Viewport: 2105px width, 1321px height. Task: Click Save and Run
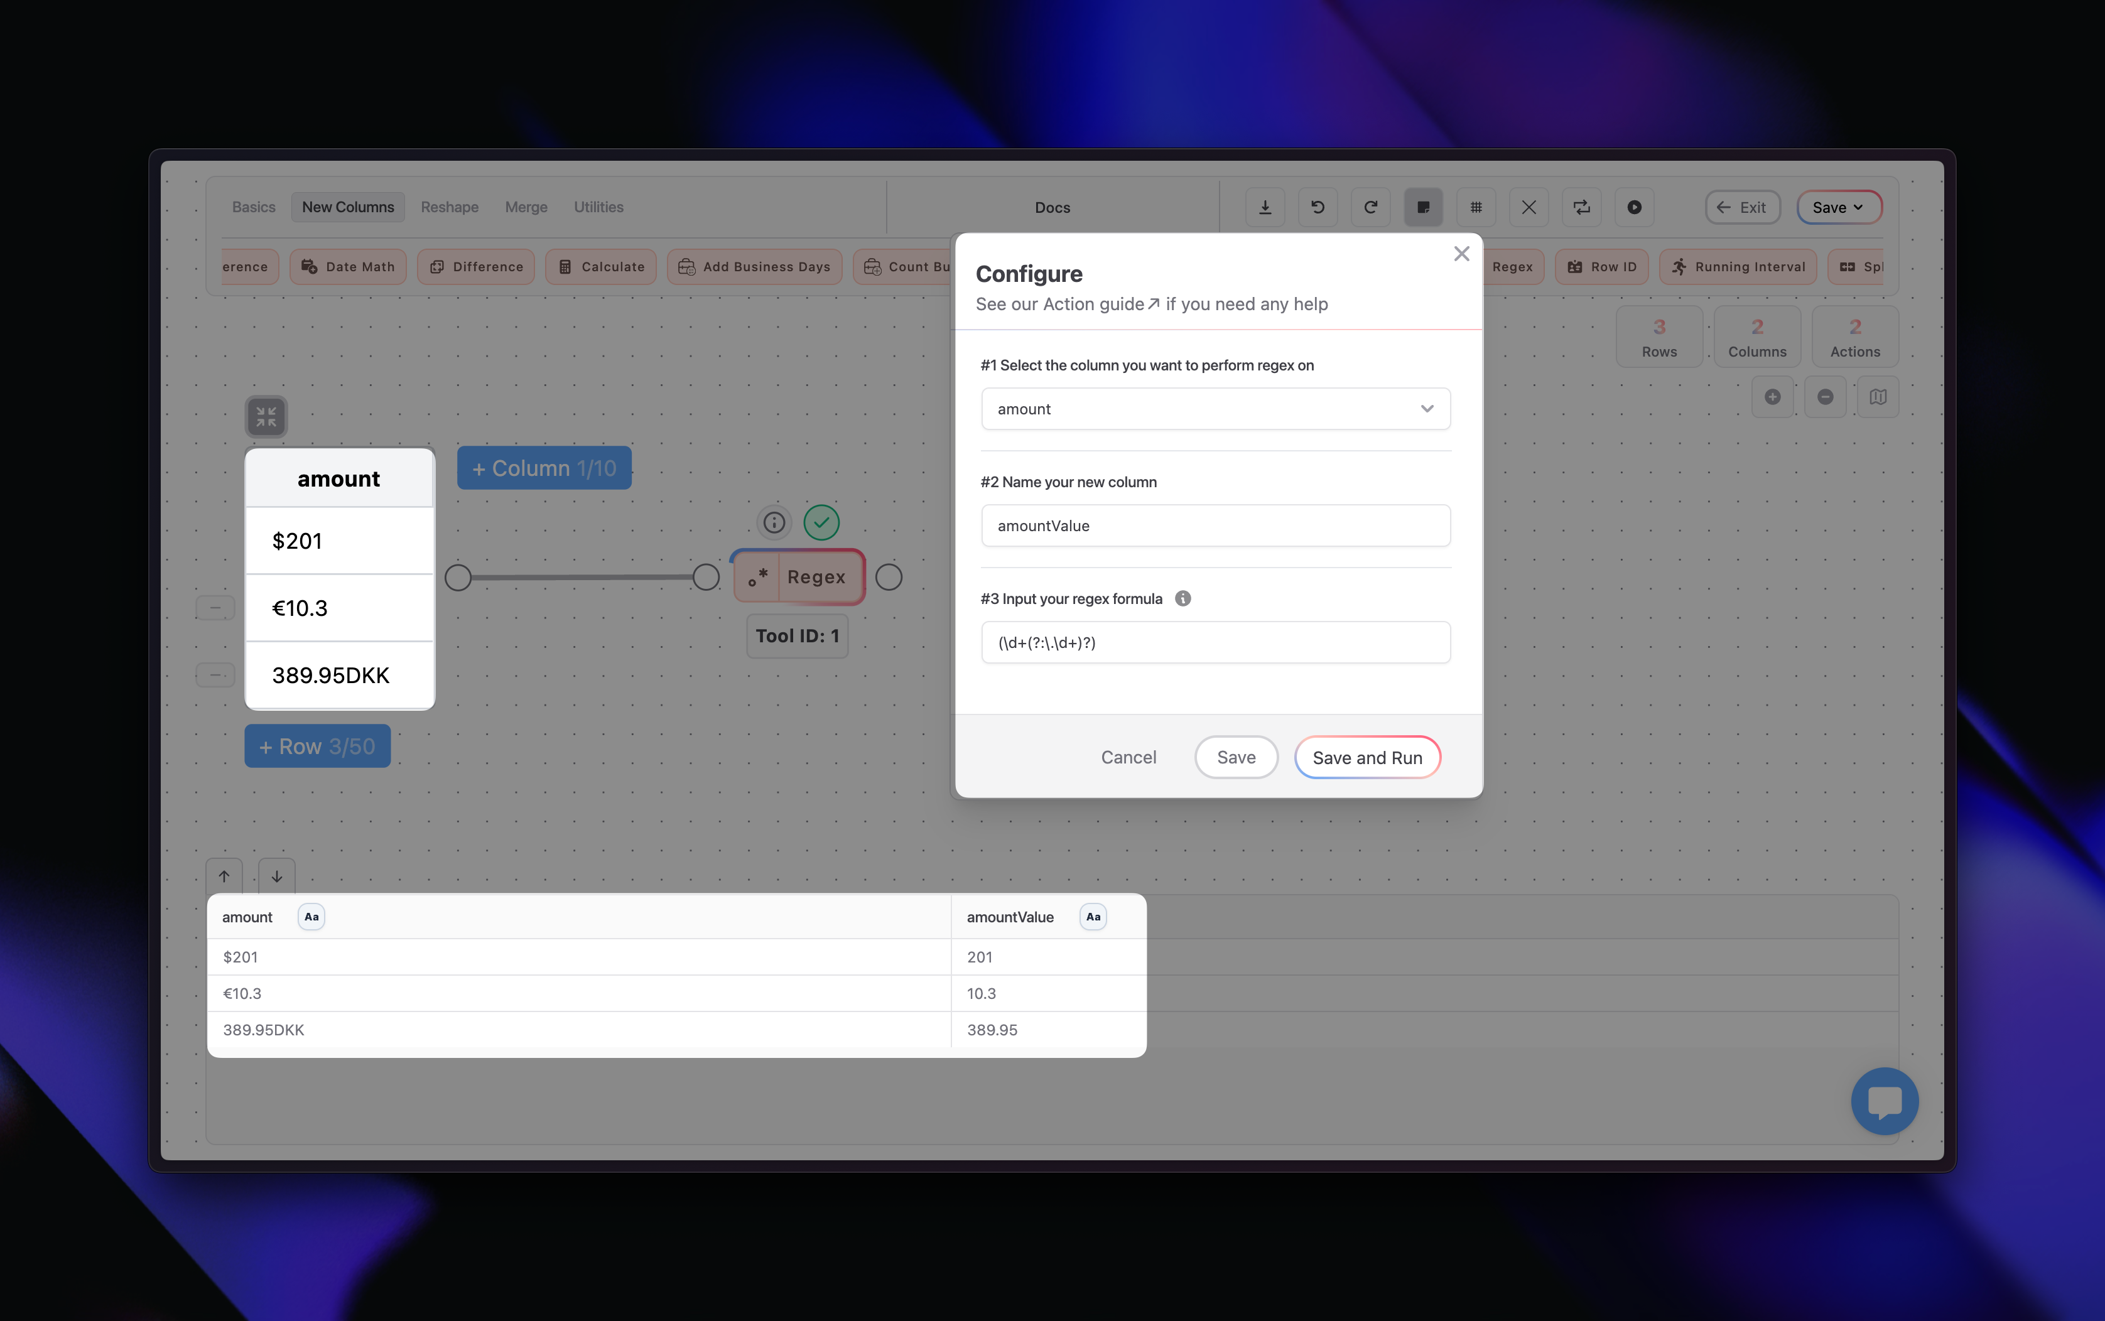pos(1366,757)
